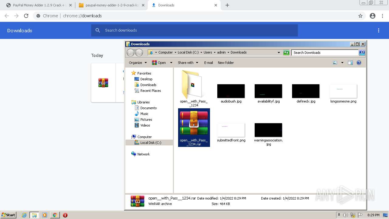Open the Organize dropdown menu
This screenshot has width=389, height=219.
pyautogui.click(x=138, y=63)
